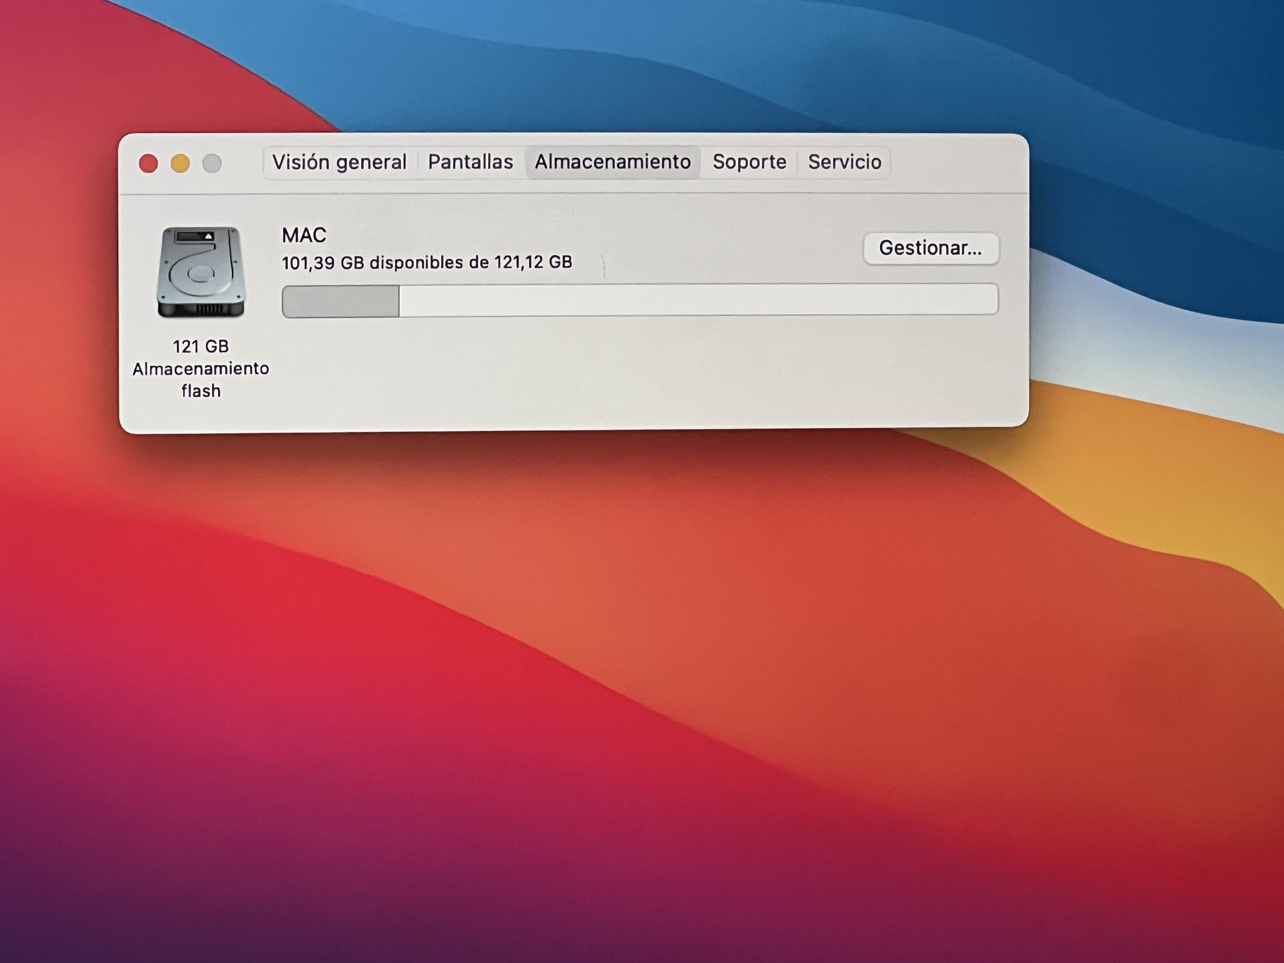Click the hard drive disk icon
Screen dimensions: 1284x963
tap(201, 272)
